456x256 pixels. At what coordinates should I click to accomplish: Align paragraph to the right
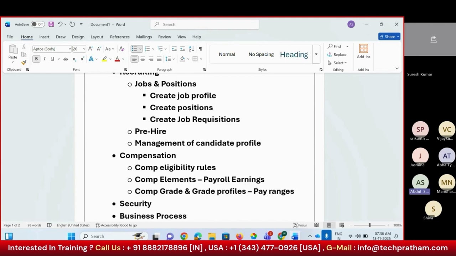coord(151,59)
